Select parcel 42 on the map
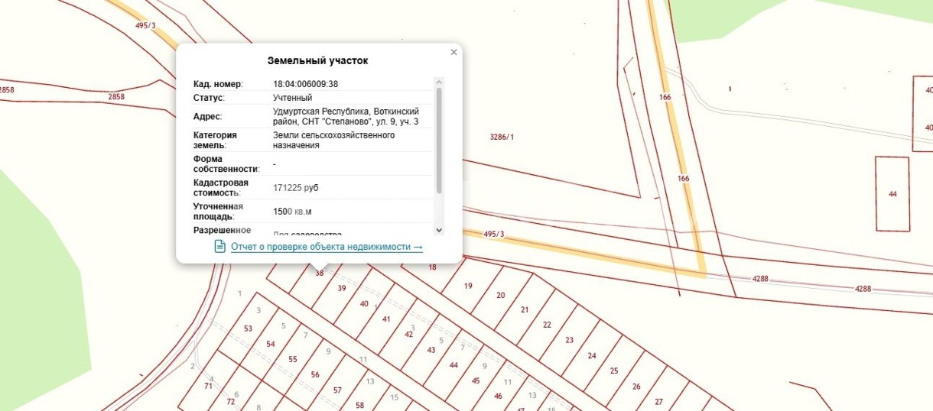The height and width of the screenshot is (411, 933). point(408,334)
